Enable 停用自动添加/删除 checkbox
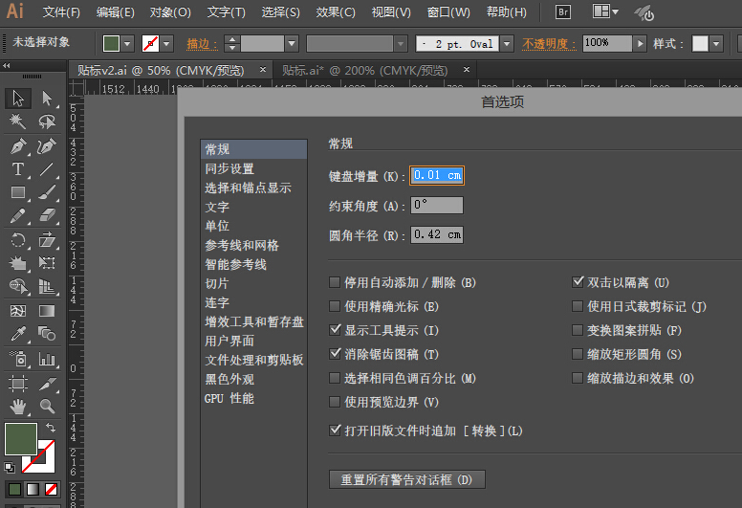Image resolution: width=742 pixels, height=508 pixels. click(335, 282)
